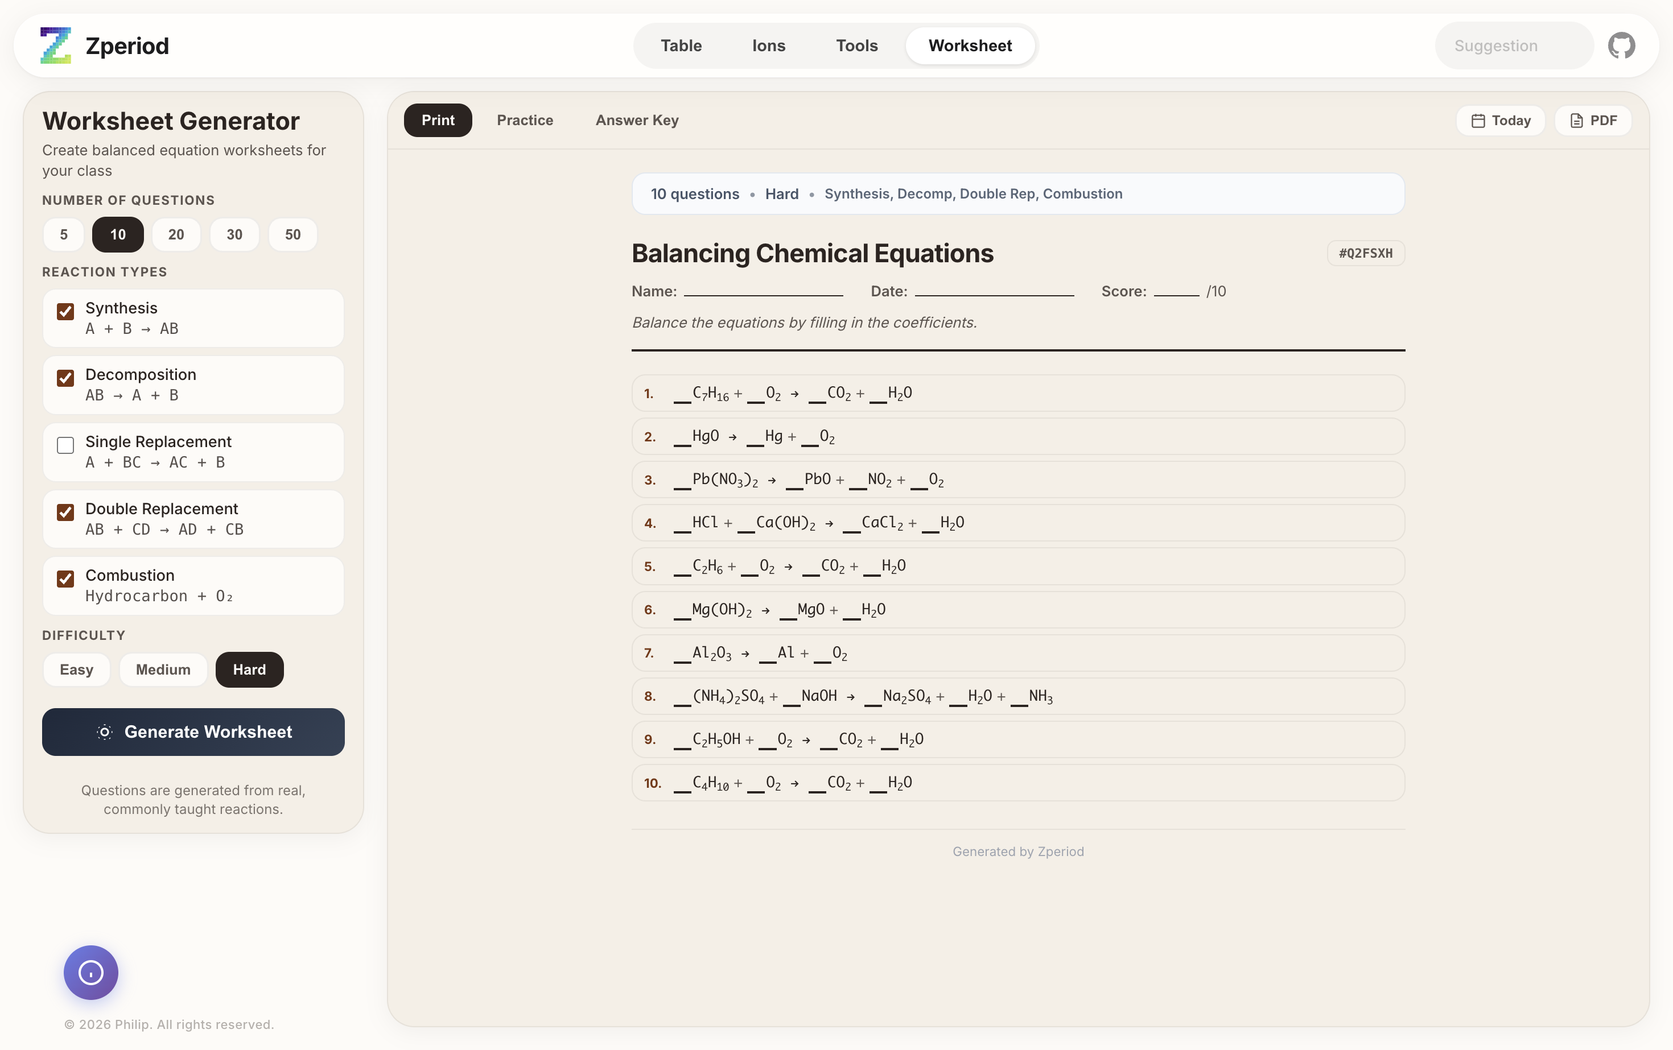Click the Suggestion input field
The image size is (1673, 1050).
(1513, 45)
